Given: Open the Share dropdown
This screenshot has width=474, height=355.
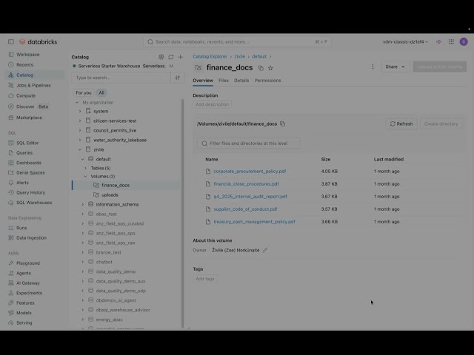Looking at the screenshot, I should click(x=395, y=67).
